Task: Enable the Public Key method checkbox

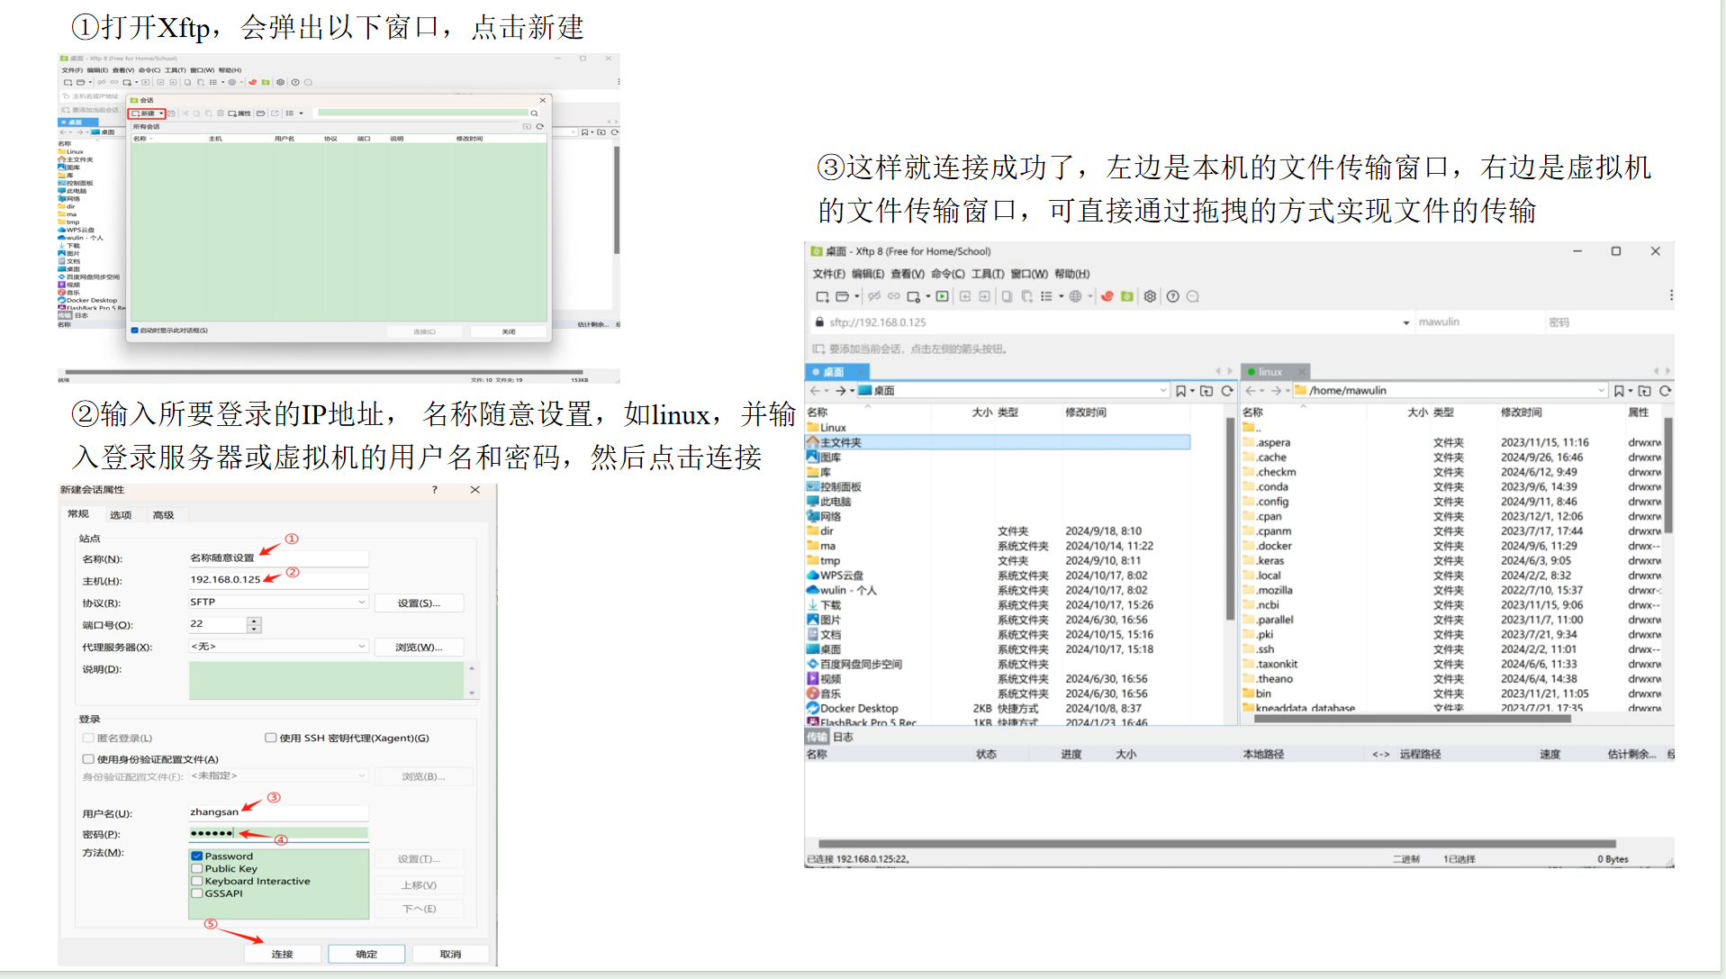Action: pos(196,869)
